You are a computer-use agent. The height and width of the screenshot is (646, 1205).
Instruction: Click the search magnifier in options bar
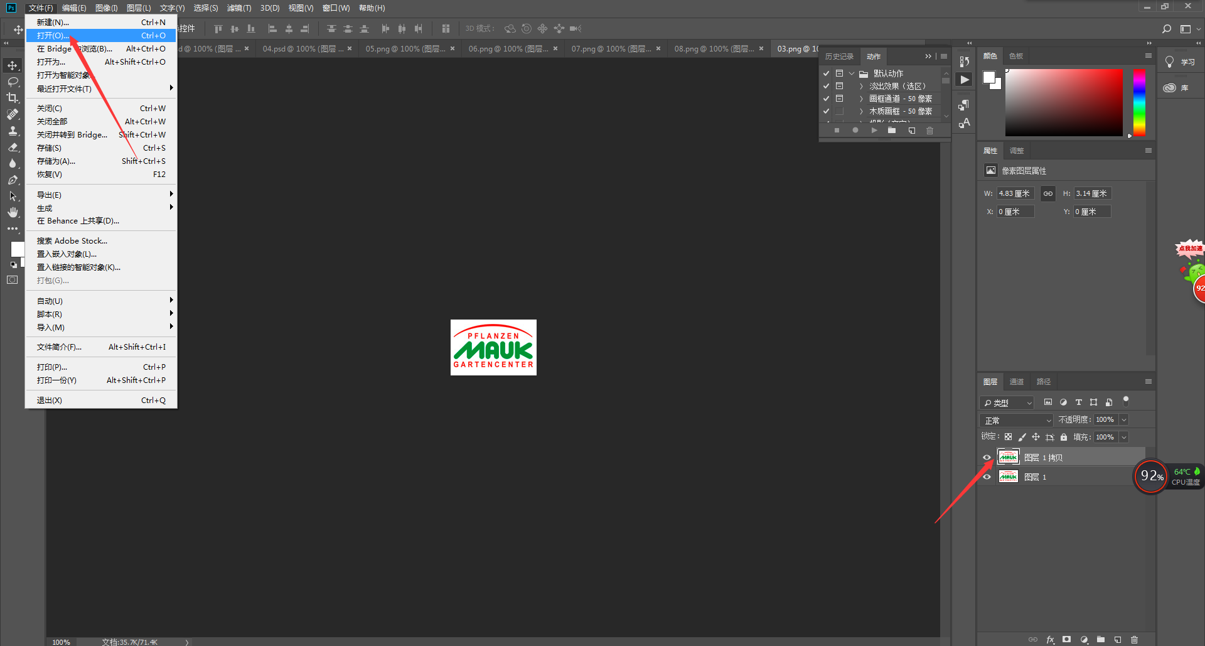click(x=1167, y=29)
